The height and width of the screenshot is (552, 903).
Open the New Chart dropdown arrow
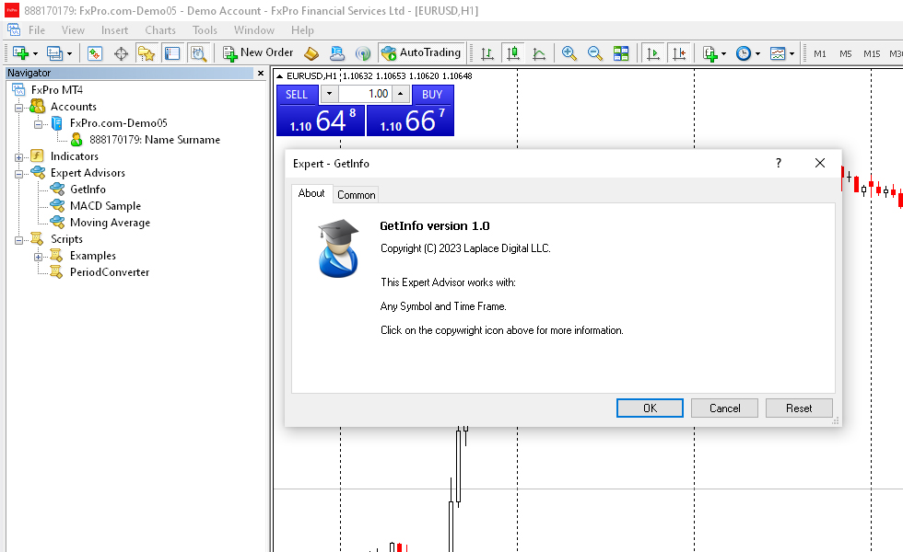click(35, 54)
